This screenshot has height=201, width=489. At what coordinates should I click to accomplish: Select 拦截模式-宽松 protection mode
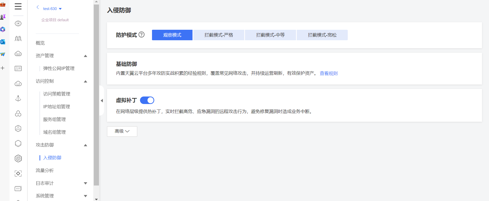coord(322,35)
